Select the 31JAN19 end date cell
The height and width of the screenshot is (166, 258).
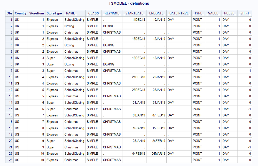coord(159,102)
